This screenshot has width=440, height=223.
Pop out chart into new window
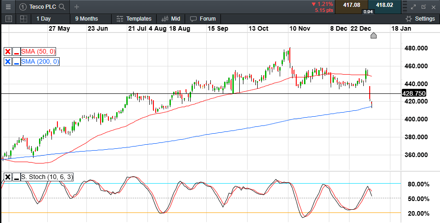(x=423, y=7)
